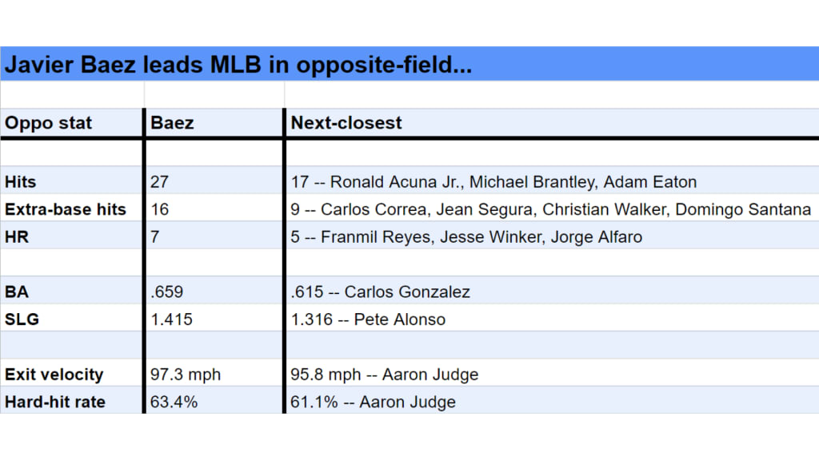Select the 'SLG' label cell

point(71,318)
